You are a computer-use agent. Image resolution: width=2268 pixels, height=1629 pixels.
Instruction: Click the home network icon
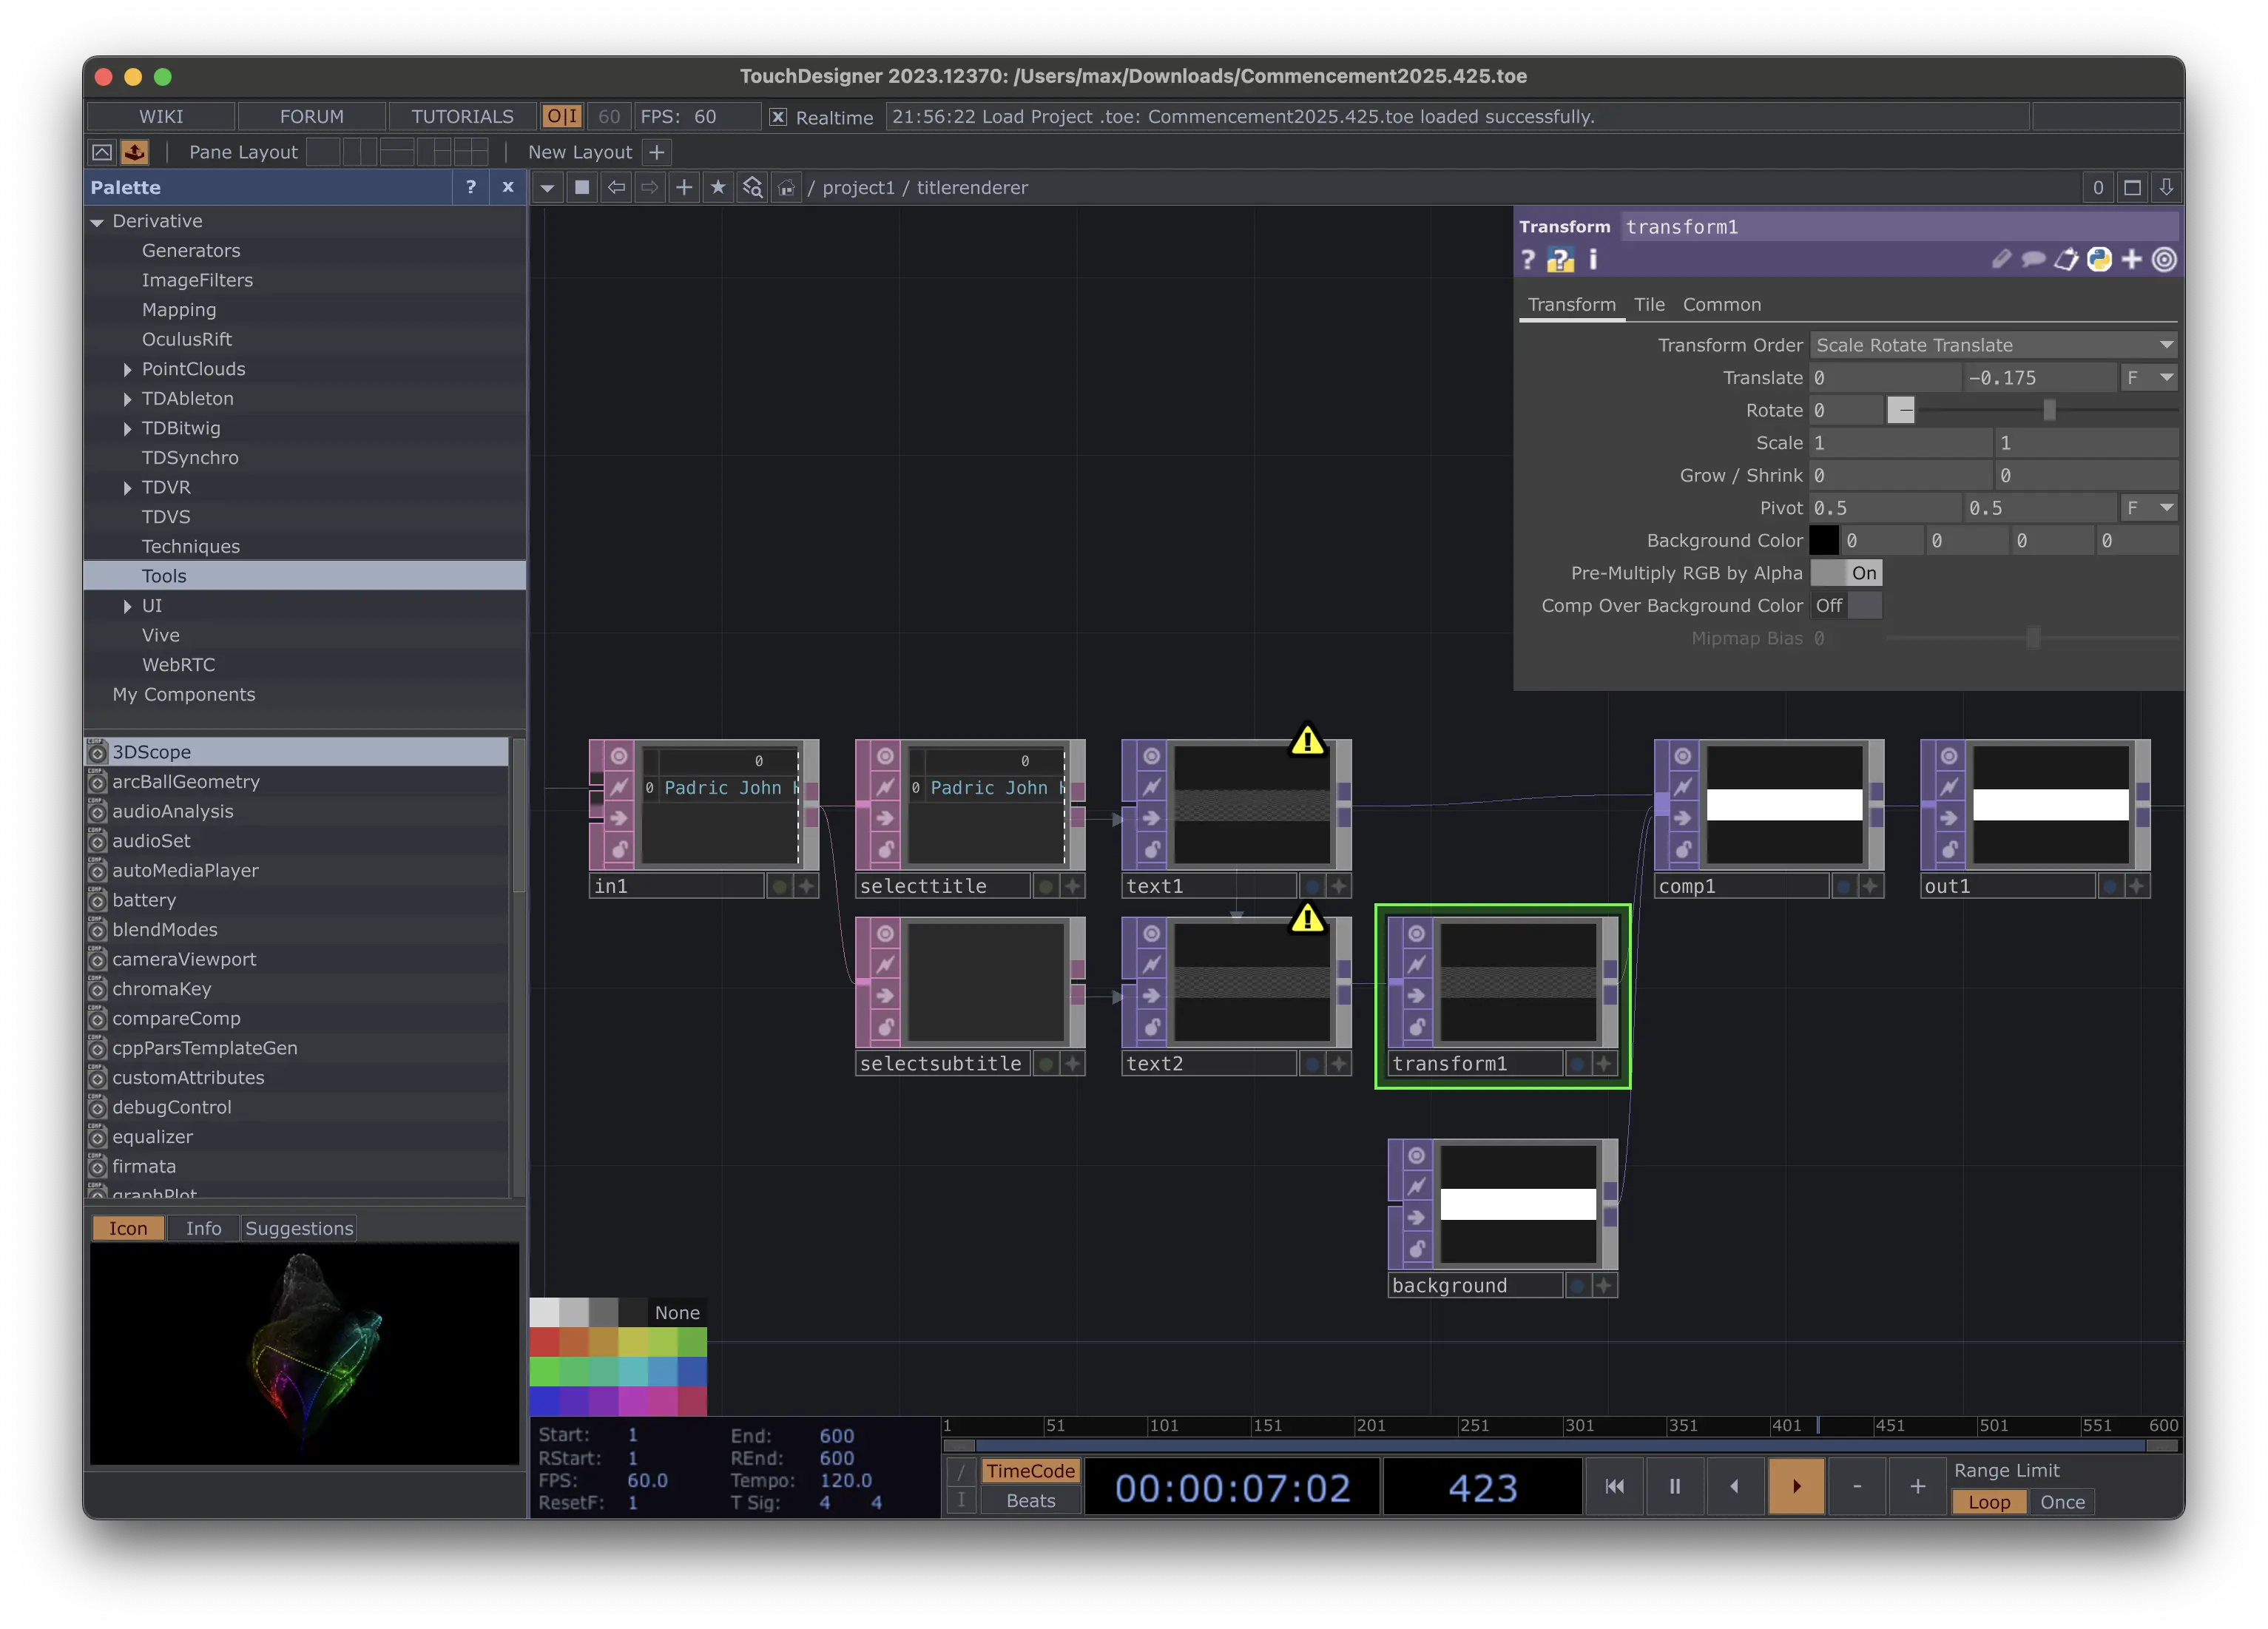[x=787, y=187]
